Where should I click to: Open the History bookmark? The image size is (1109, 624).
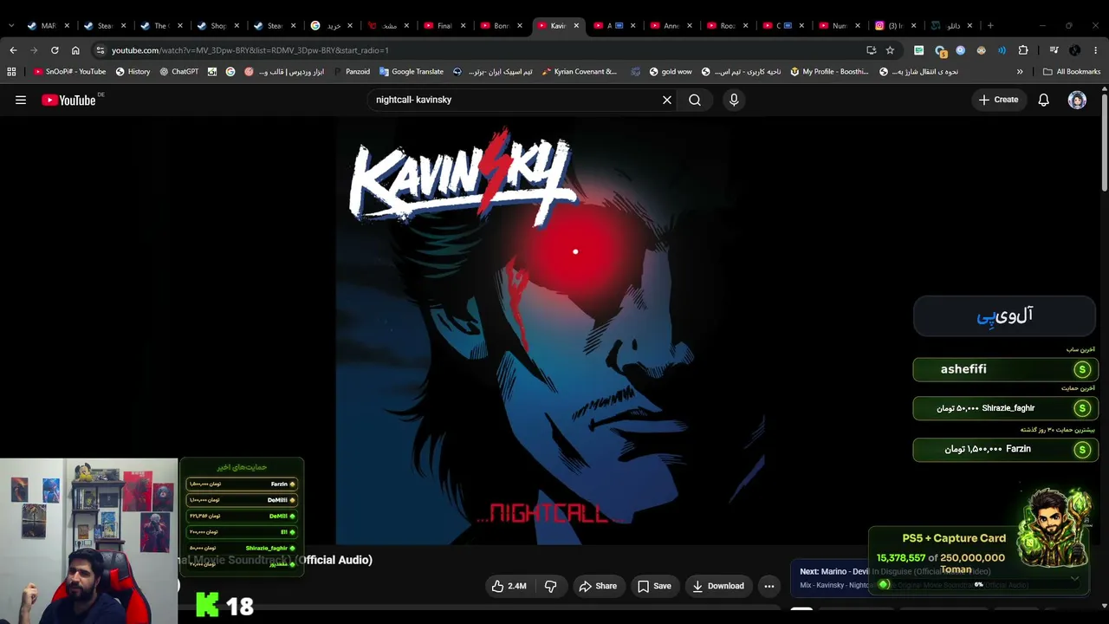click(133, 72)
